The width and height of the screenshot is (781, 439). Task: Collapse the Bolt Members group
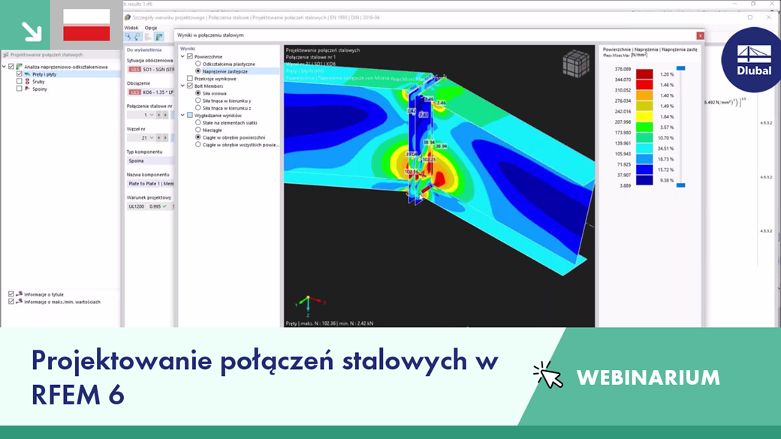pos(182,86)
